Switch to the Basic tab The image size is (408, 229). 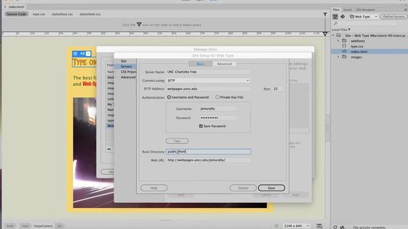pos(200,64)
